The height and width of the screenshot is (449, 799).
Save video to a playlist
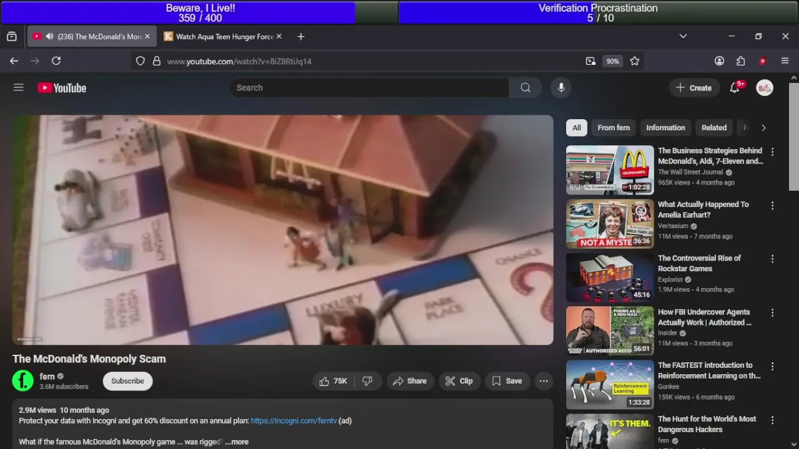(x=506, y=381)
